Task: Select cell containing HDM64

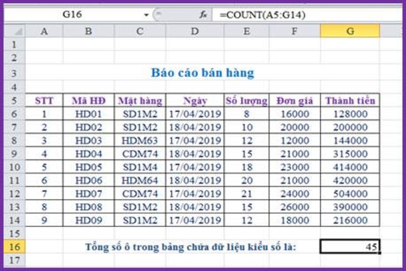Action: pyautogui.click(x=140, y=180)
